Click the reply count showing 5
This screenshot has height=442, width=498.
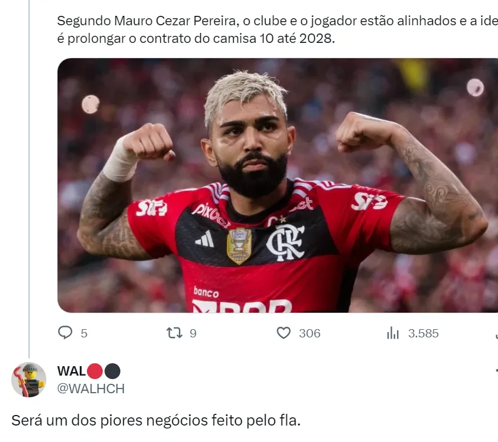(x=84, y=334)
